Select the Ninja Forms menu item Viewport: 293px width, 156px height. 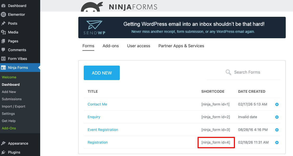(20, 68)
